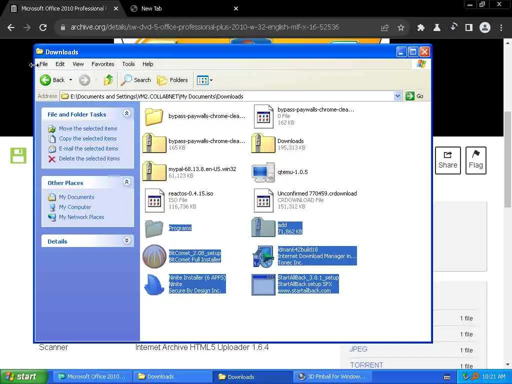Open the Chrome extensions puzzle icon
The width and height of the screenshot is (512, 384).
420,28
